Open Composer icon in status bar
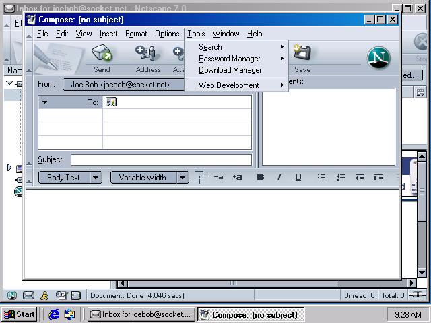The height and width of the screenshot is (323, 431). 61,295
